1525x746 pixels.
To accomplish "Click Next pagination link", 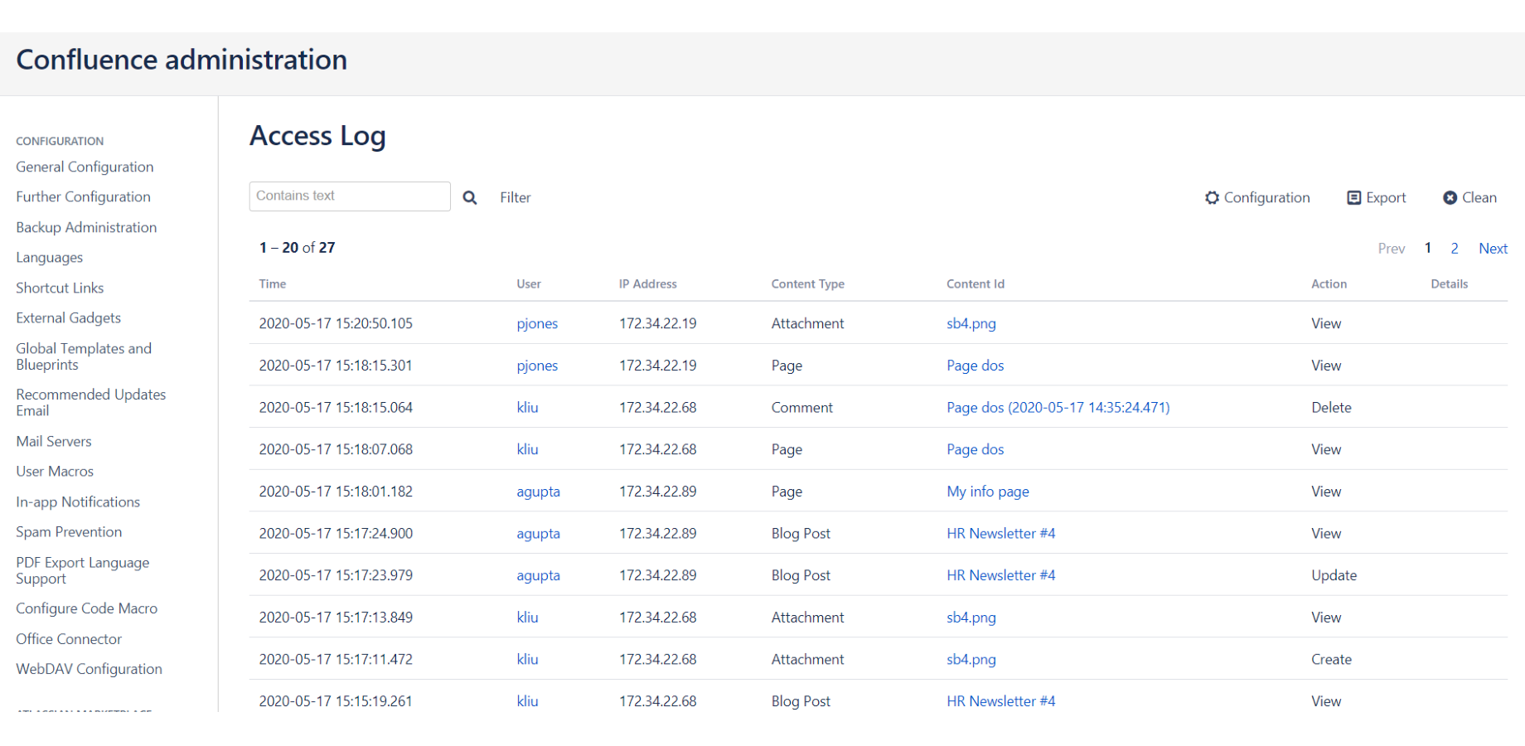I will point(1493,248).
